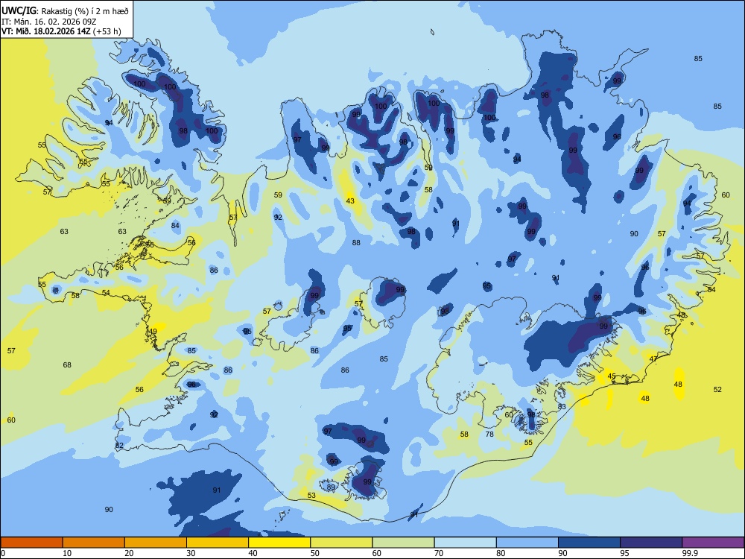Click the map value '89' near the south coast
Image resolution: width=745 pixels, height=559 pixels.
[331, 487]
